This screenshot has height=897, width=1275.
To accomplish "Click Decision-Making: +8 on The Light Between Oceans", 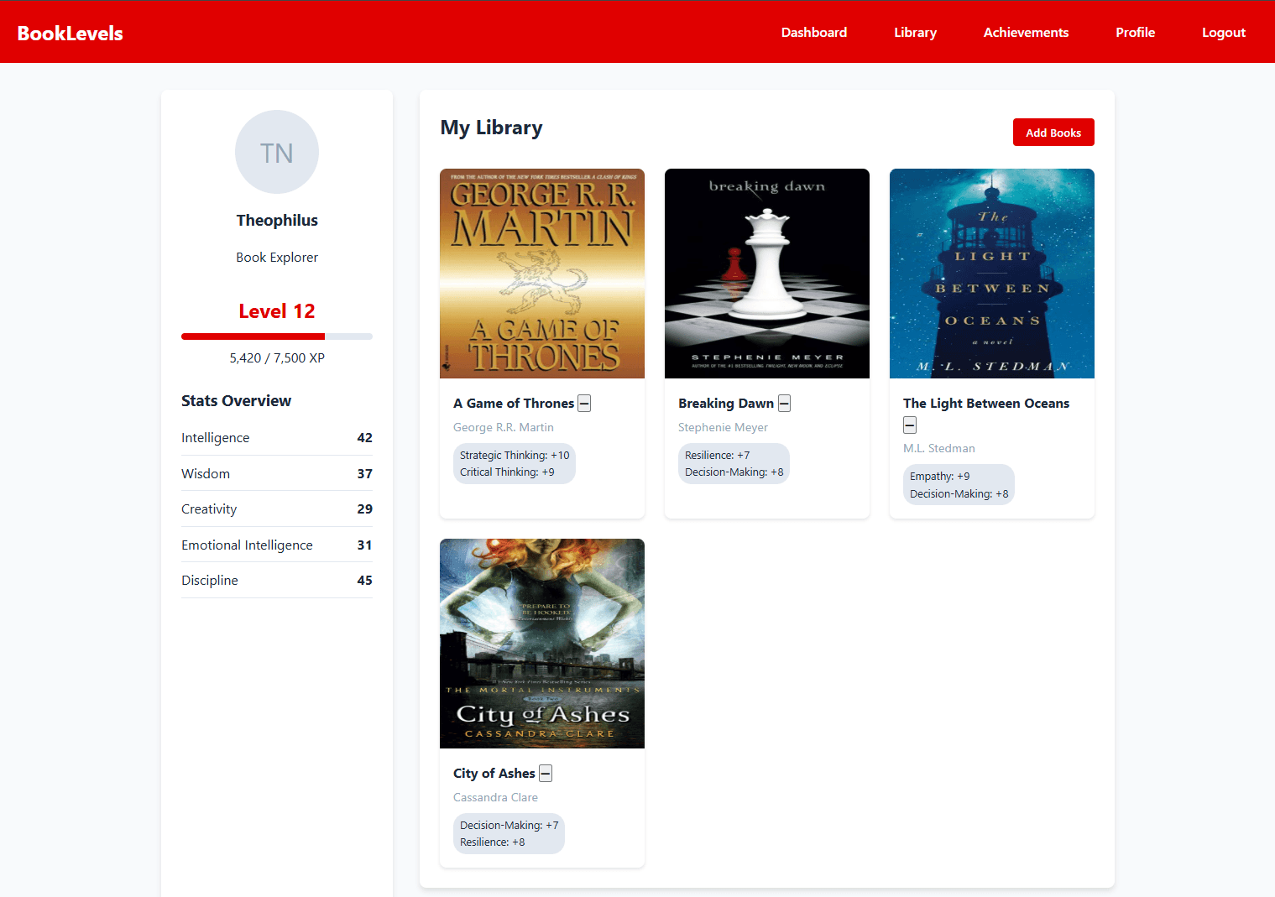I will click(x=959, y=494).
